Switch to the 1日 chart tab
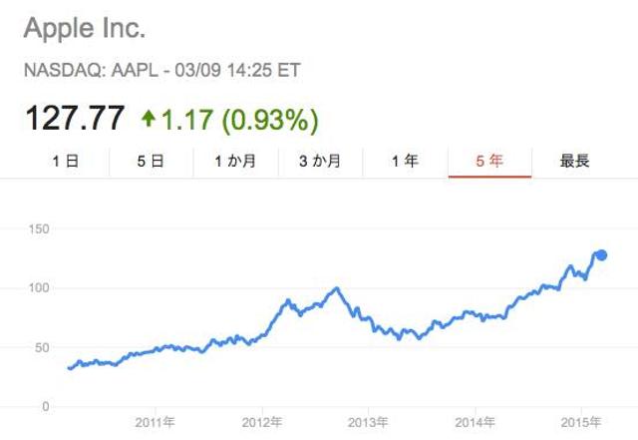The image size is (638, 440). click(65, 162)
